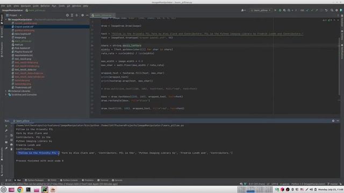Run the learn_pillow configuration with the play icon
This screenshot has width=344, height=193.
point(275,10)
